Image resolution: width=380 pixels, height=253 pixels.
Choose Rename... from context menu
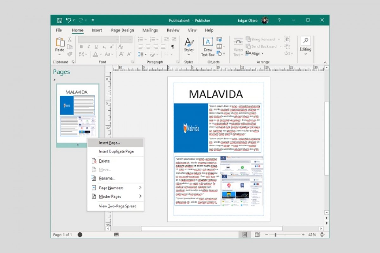(116, 178)
